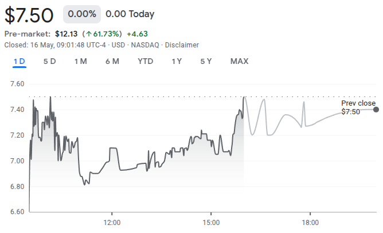Switch to the 1Y range
The width and height of the screenshot is (383, 233).
177,61
